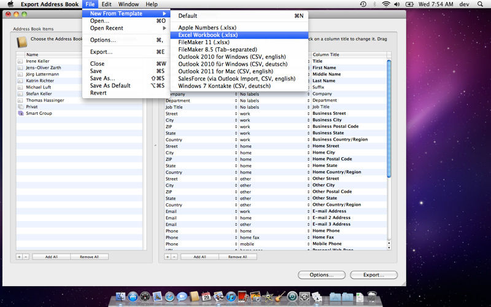The height and width of the screenshot is (307, 491).
Task: Open System Preferences from the Dock
Action: [304, 297]
